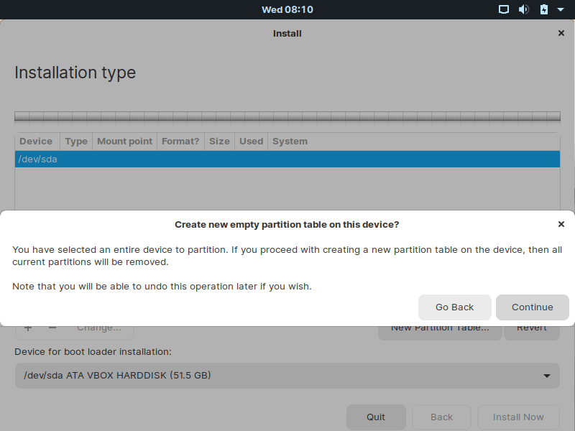Close the partition table dialog
575x431 pixels.
coord(561,224)
